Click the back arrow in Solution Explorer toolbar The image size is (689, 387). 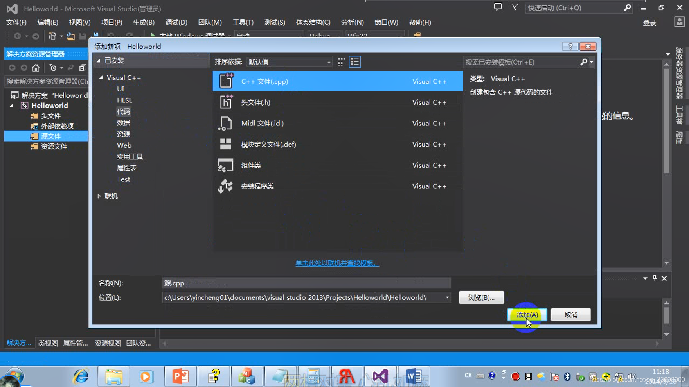(x=12, y=68)
